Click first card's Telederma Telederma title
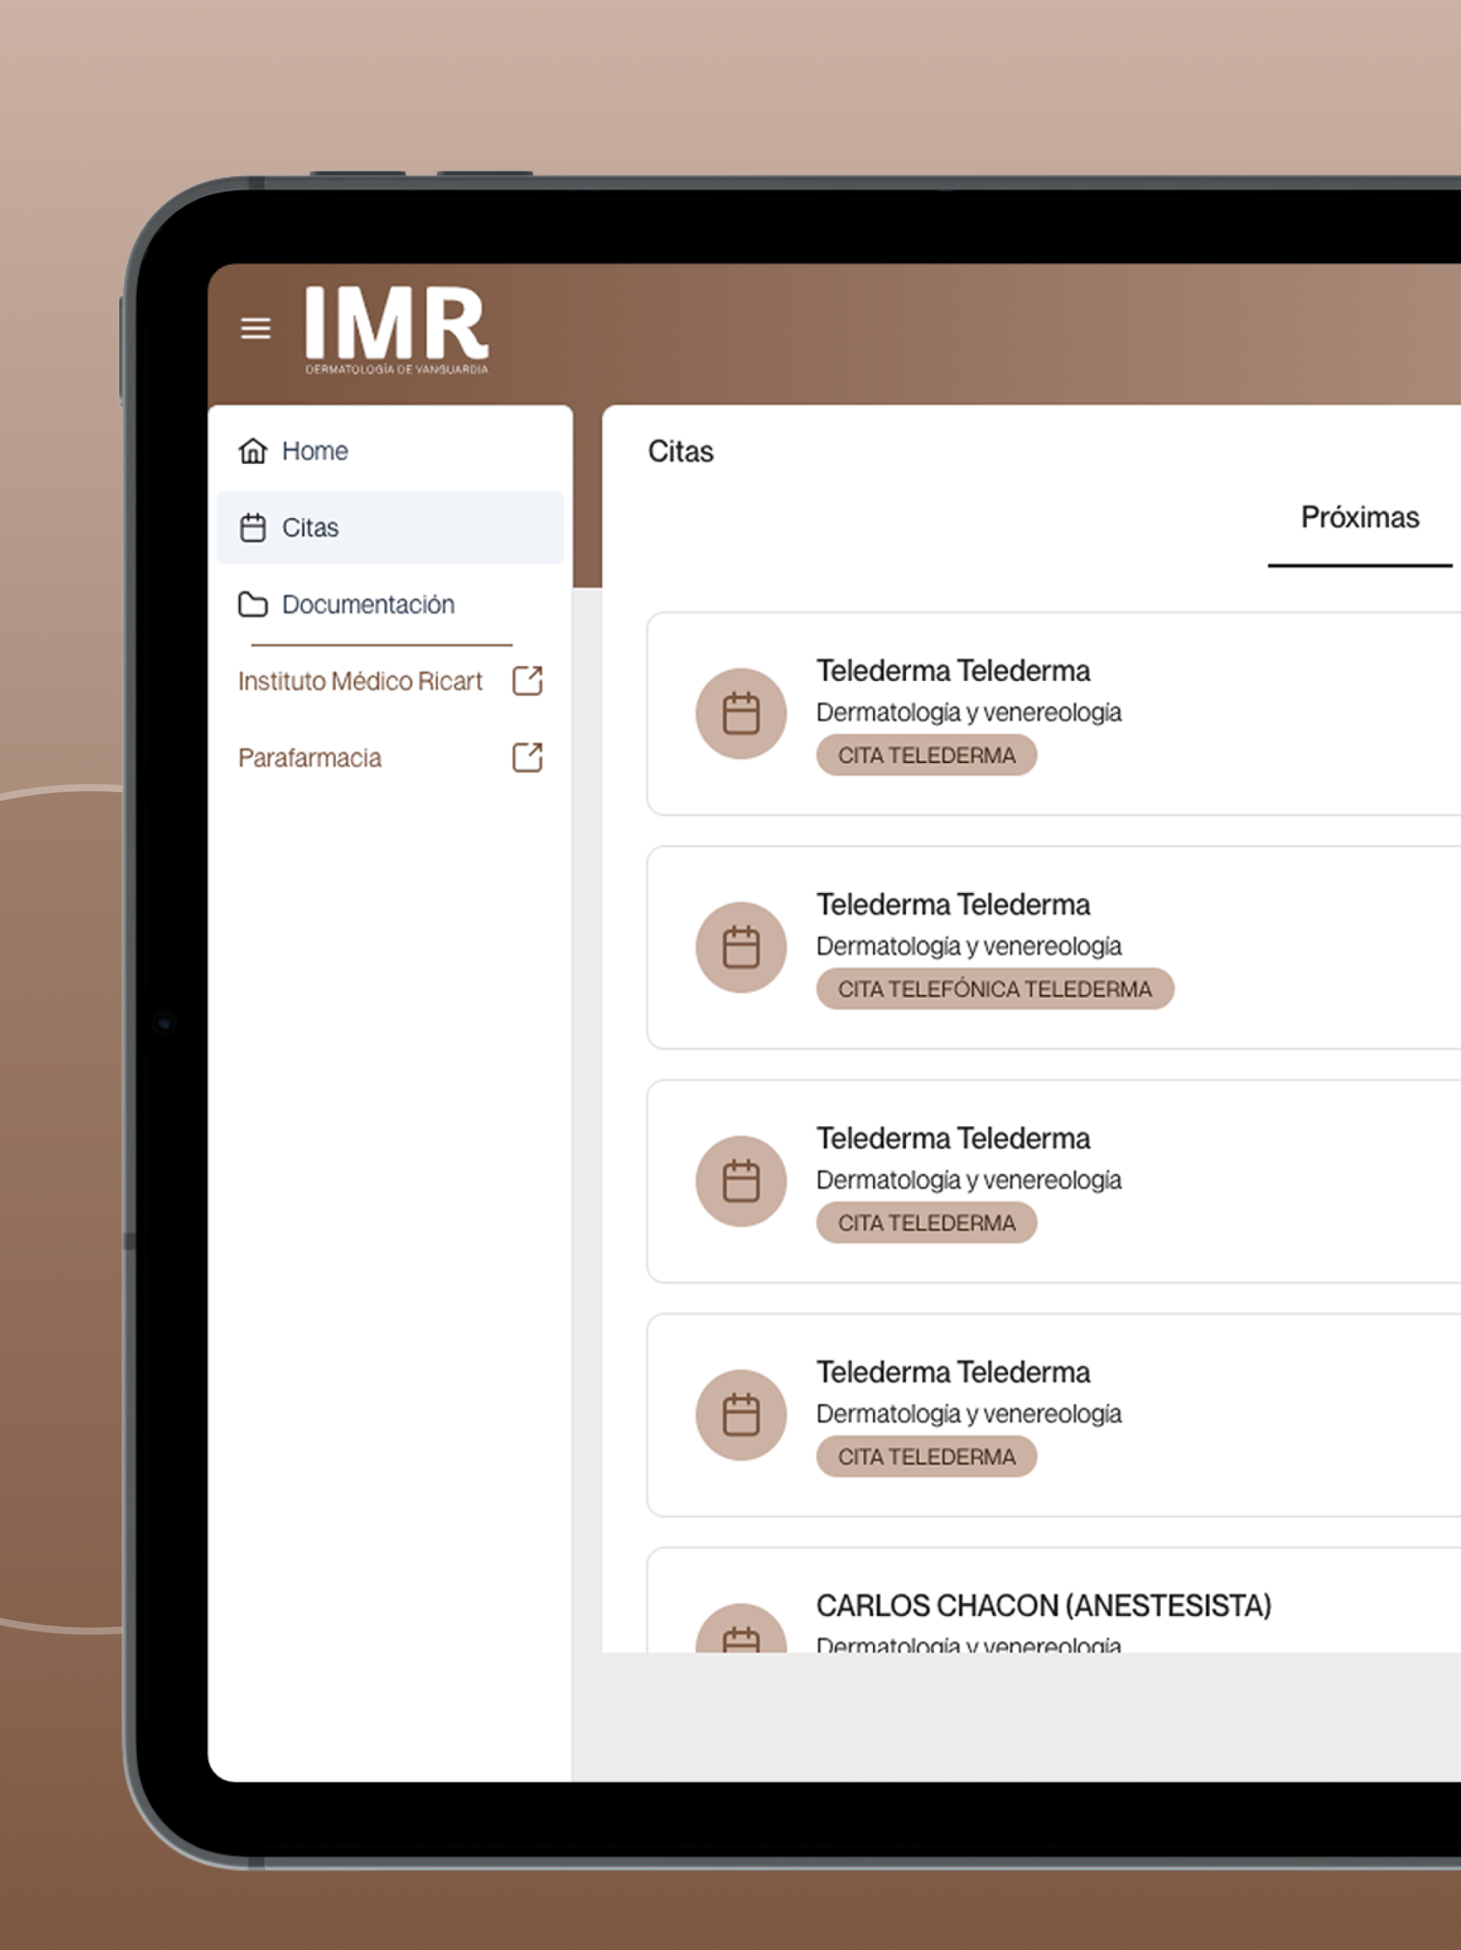This screenshot has height=1950, width=1461. tap(952, 671)
